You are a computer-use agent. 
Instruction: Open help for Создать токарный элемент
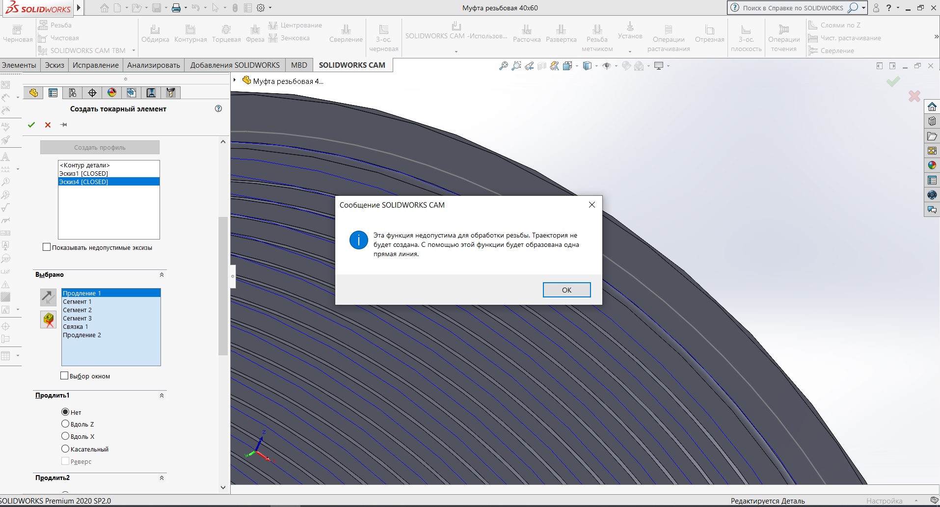coord(218,108)
